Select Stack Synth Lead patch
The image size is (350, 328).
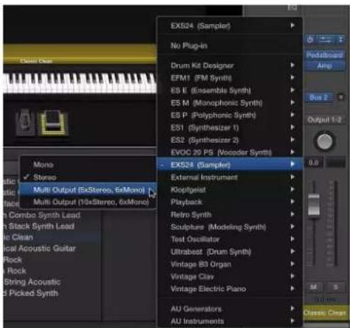click(x=53, y=226)
